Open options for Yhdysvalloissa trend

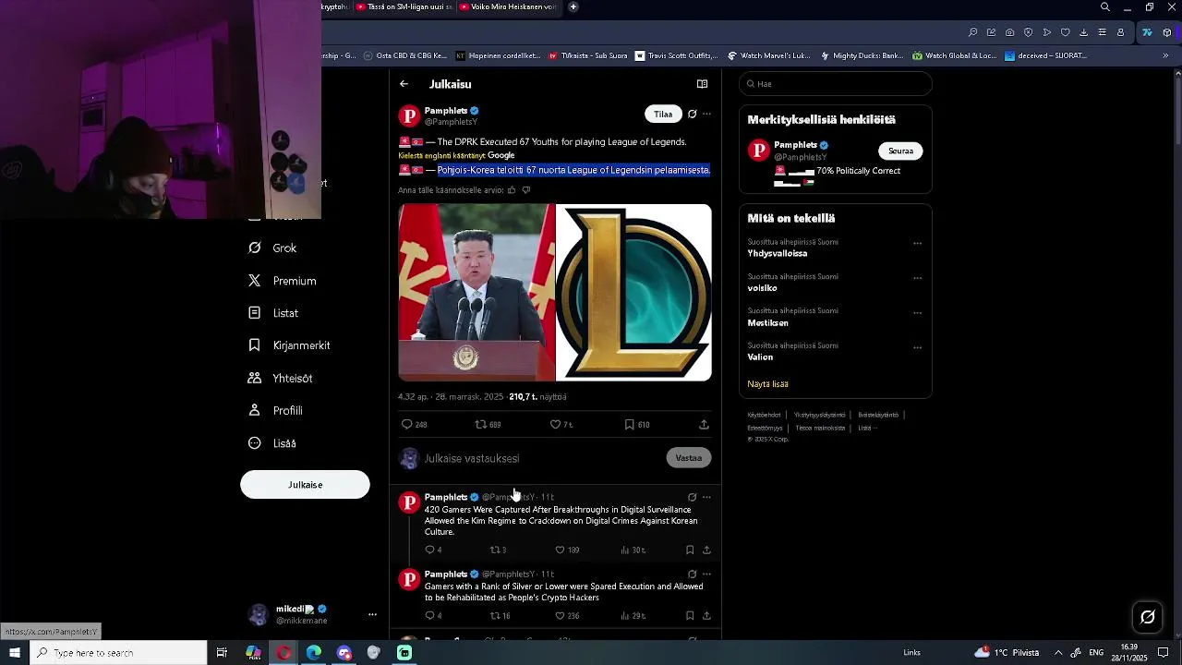click(x=917, y=244)
